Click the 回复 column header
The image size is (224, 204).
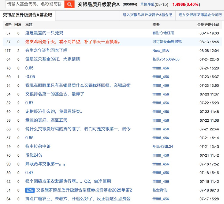18,25
